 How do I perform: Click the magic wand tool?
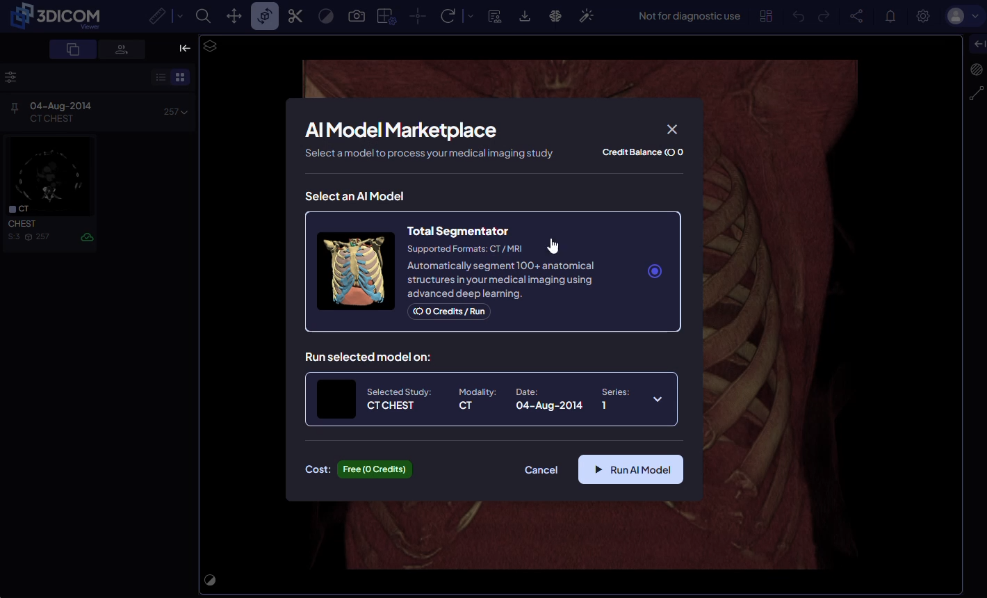pyautogui.click(x=586, y=16)
